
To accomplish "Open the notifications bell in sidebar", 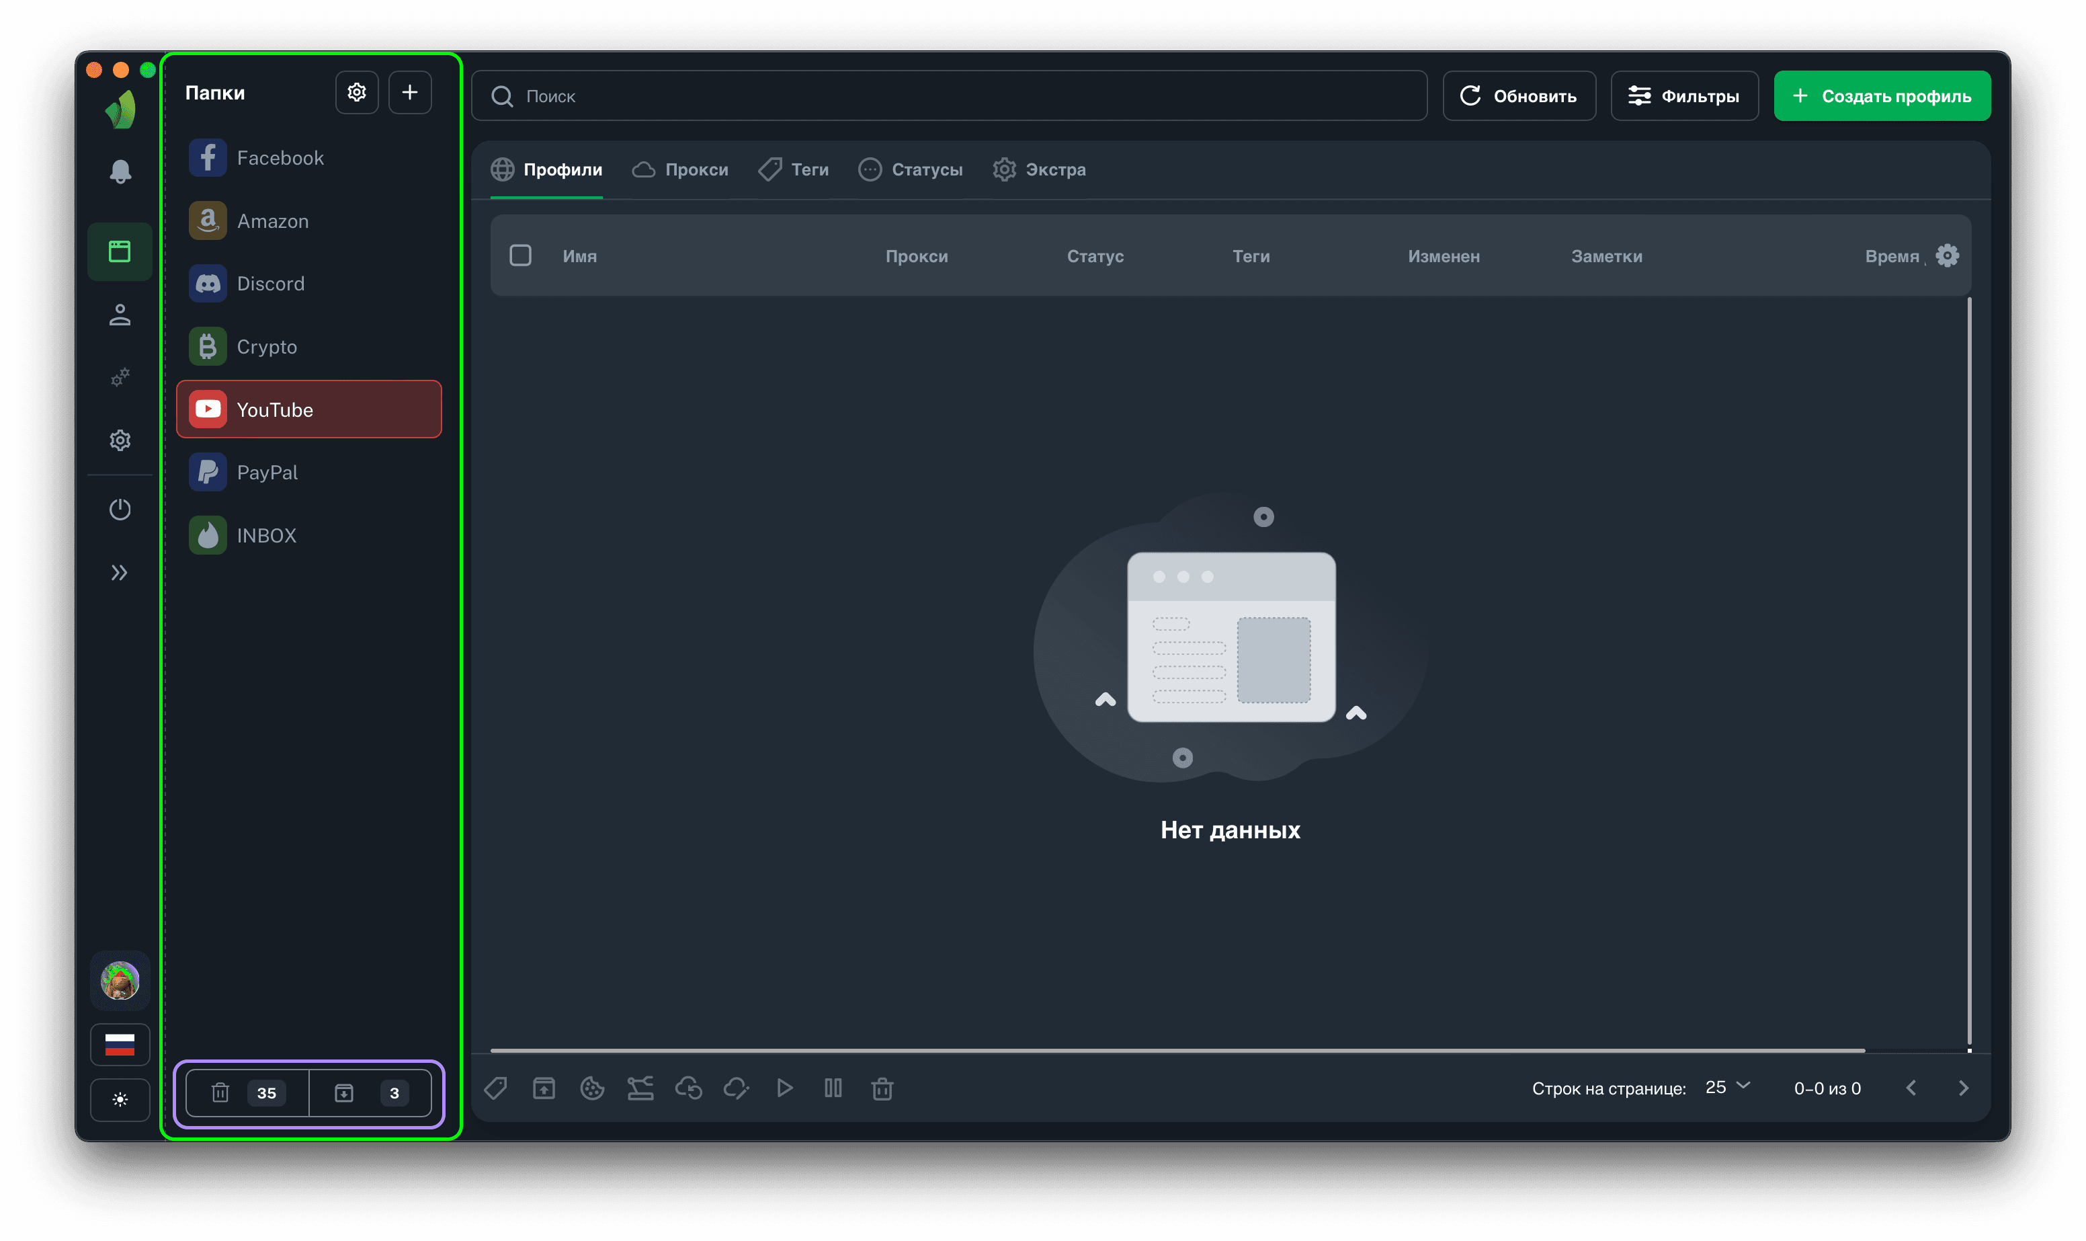I will coord(120,171).
